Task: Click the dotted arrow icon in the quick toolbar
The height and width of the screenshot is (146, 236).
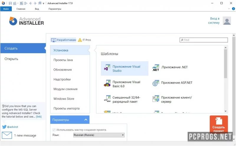Action: (x=26, y=3)
